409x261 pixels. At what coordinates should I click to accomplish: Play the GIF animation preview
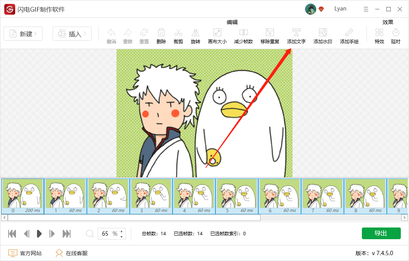(x=39, y=234)
